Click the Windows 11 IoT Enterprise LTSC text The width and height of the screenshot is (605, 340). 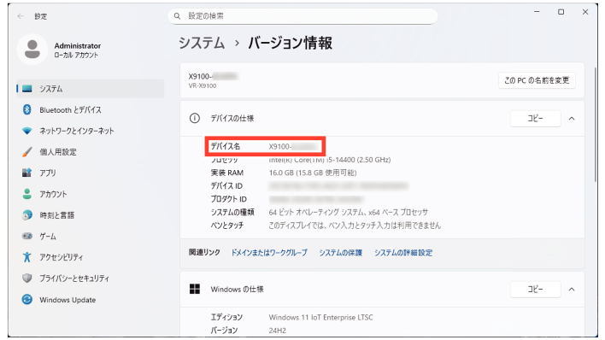click(x=321, y=318)
